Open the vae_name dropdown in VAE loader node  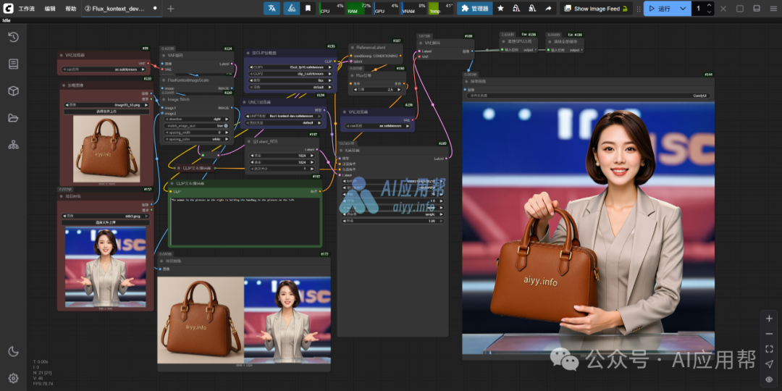click(105, 70)
